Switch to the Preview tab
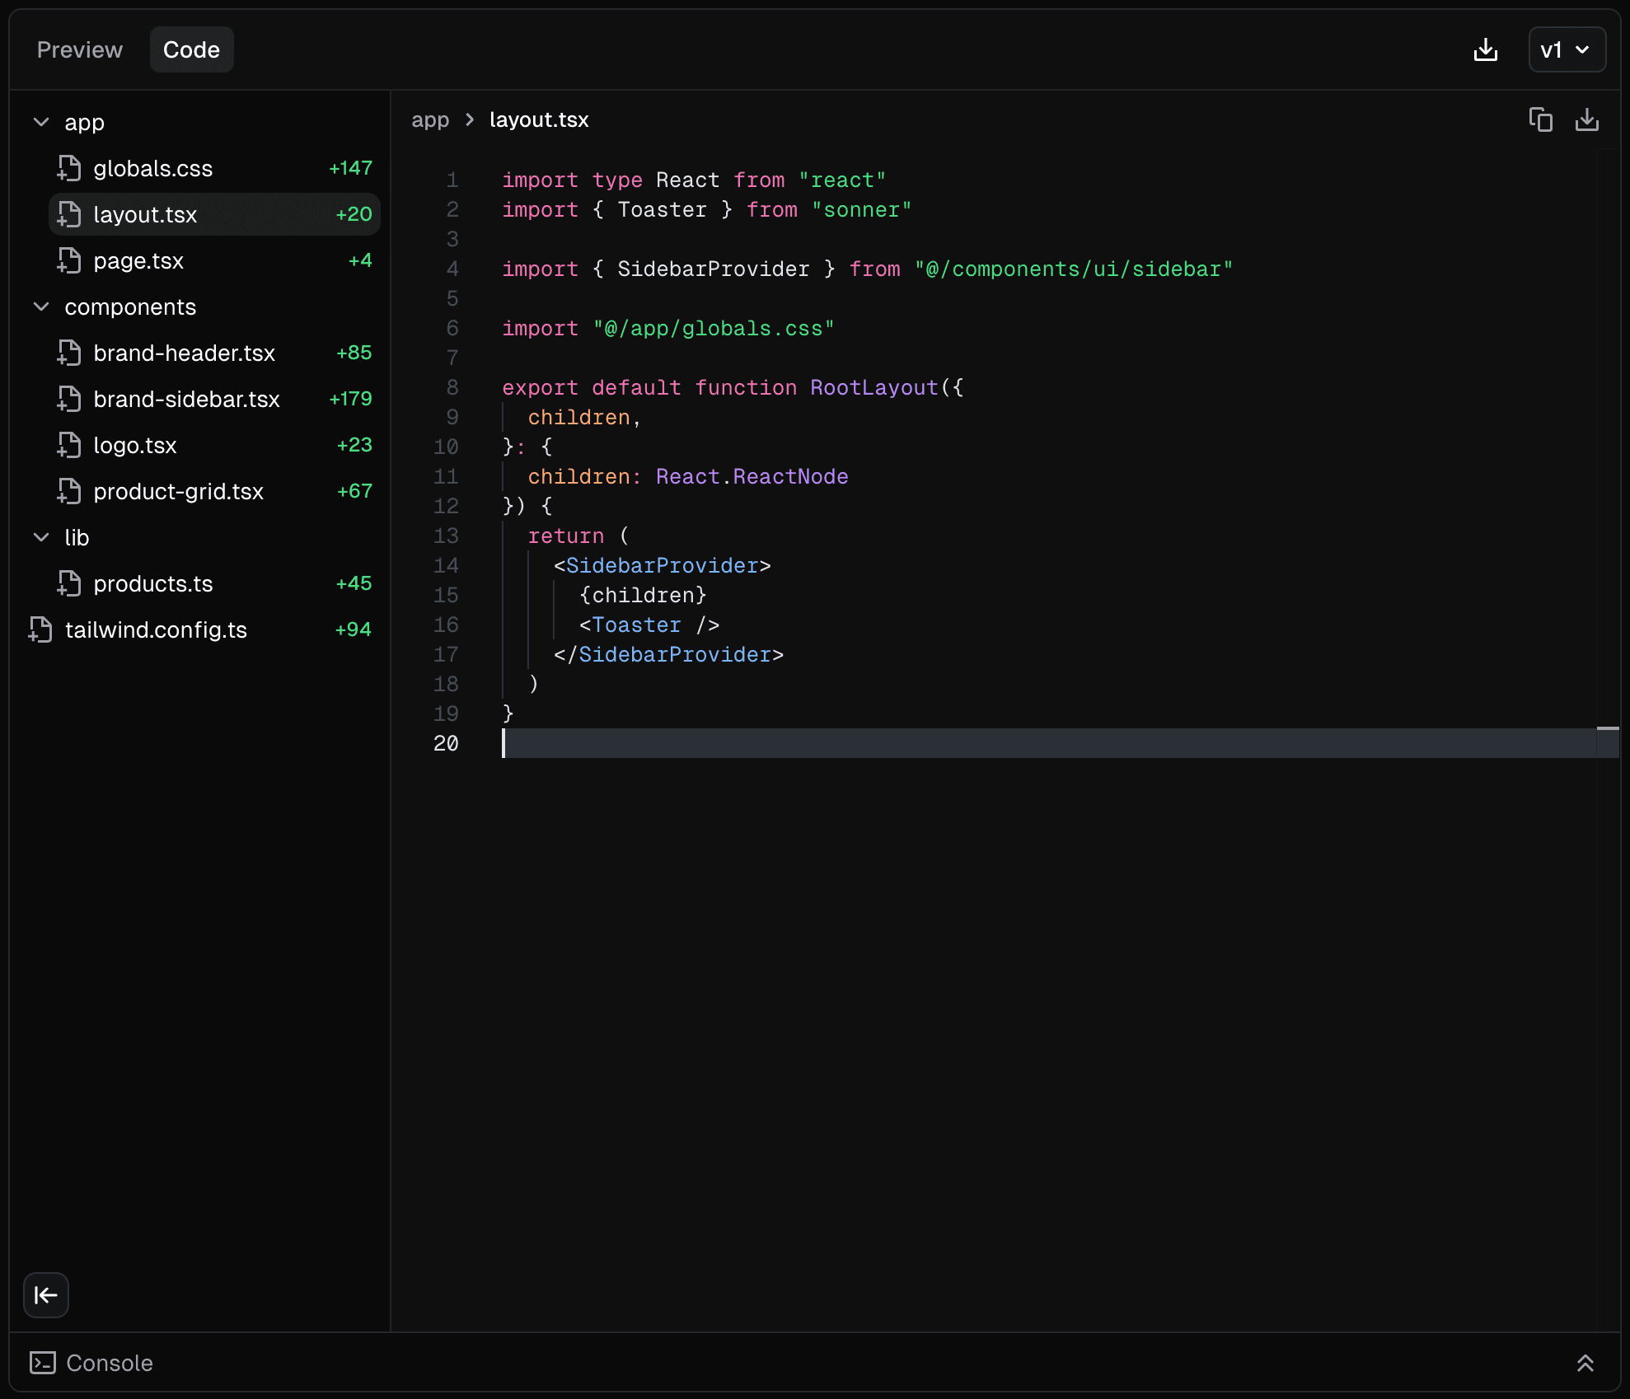This screenshot has width=1630, height=1399. 78,49
